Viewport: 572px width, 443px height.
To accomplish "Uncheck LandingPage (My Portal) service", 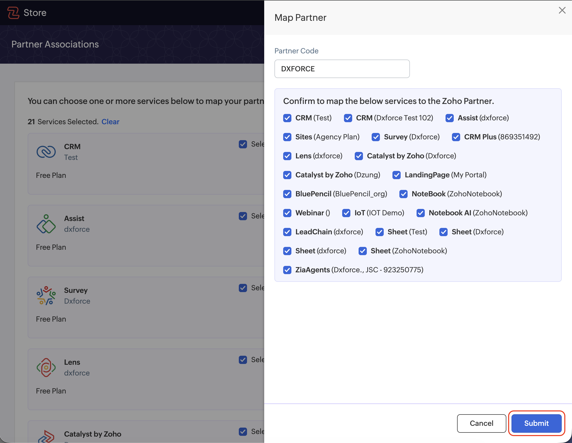I will 397,175.
